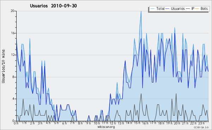Image resolution: width=212 pixels, height=130 pixels.
Task: Click the dark blue Usuarios legend line
Action: [x=167, y=9]
